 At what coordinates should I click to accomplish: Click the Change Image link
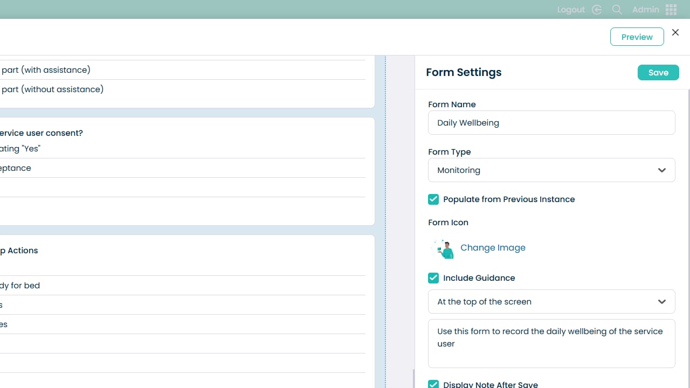pos(493,248)
